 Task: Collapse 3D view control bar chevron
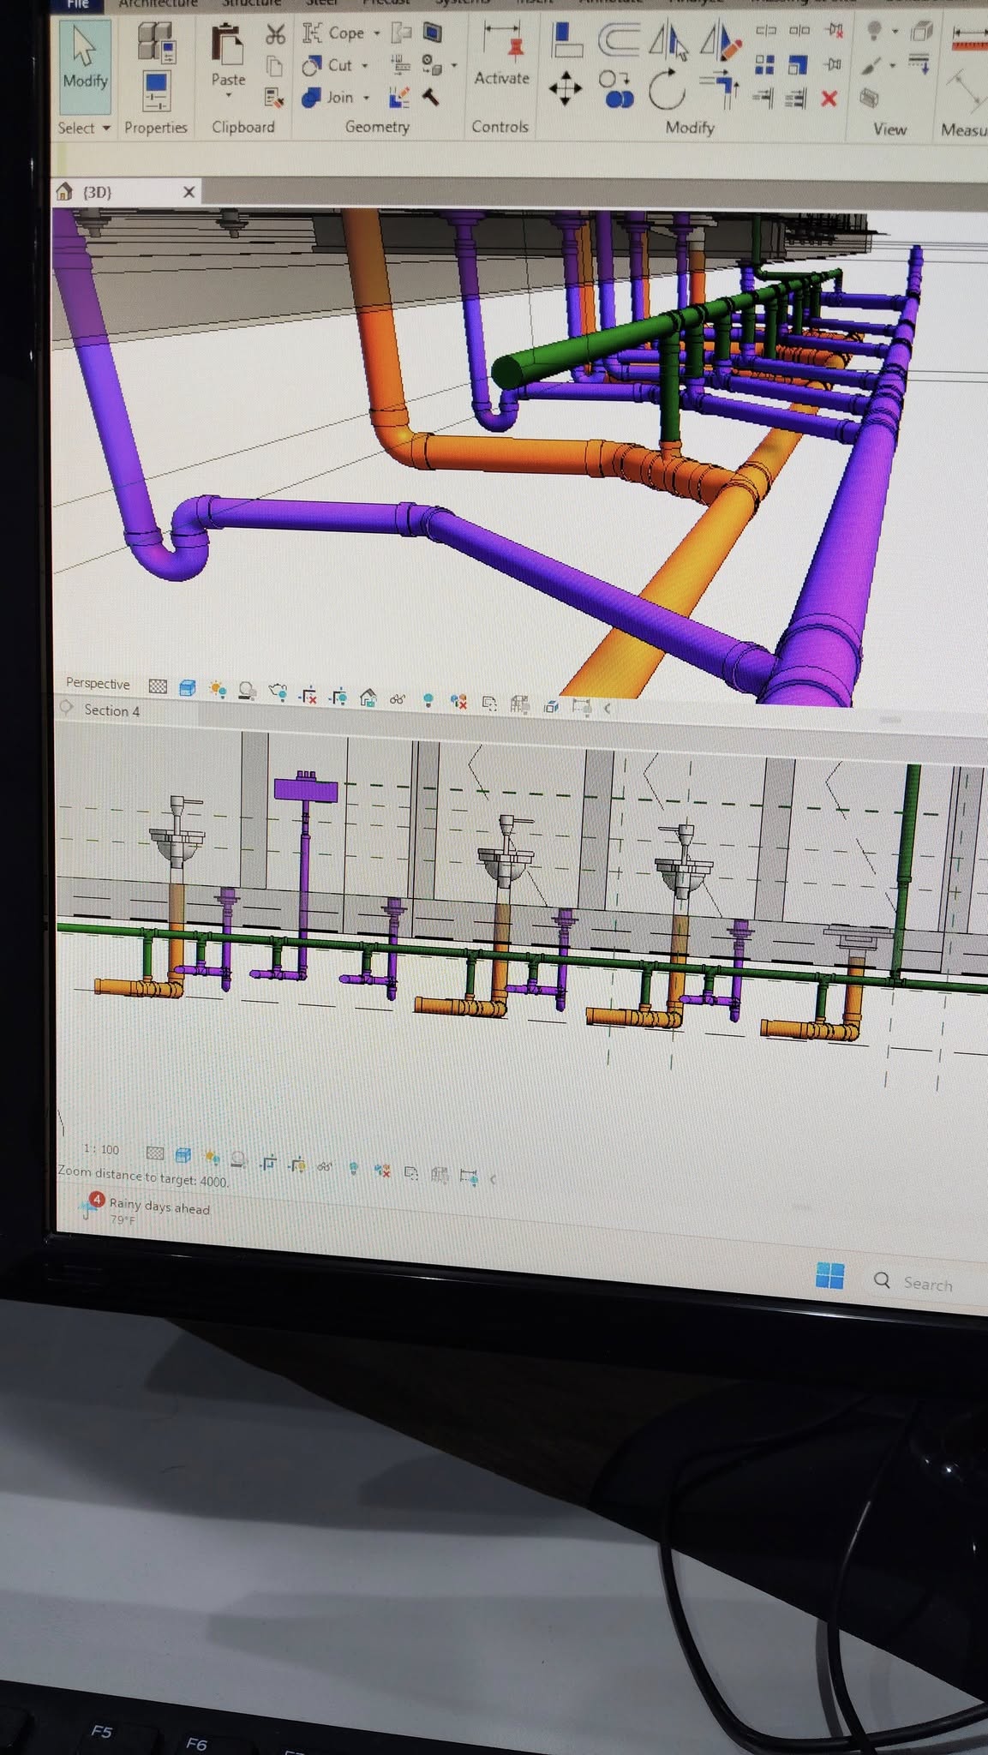click(x=607, y=709)
